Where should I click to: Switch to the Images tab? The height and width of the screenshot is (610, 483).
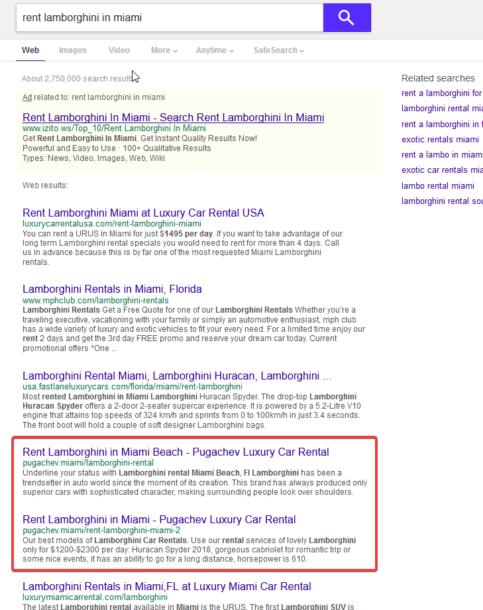click(x=73, y=50)
